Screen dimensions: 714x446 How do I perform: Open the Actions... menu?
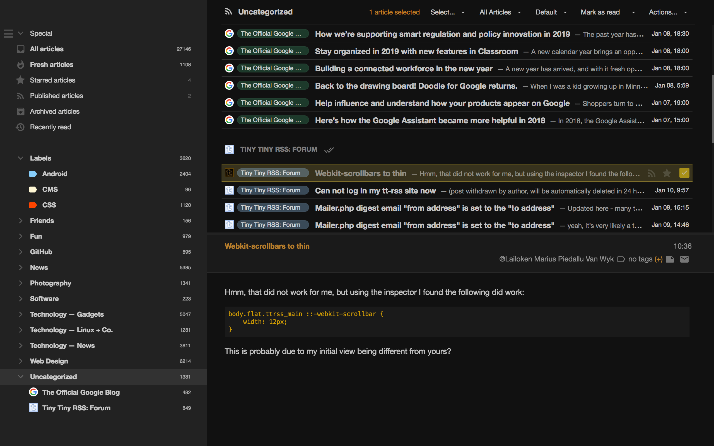coord(668,12)
